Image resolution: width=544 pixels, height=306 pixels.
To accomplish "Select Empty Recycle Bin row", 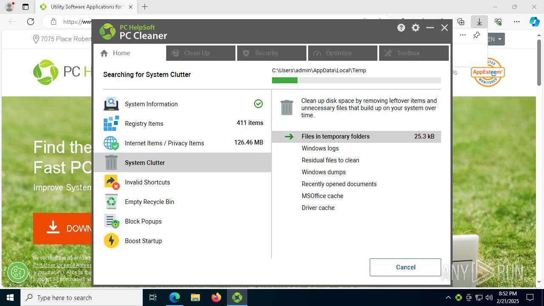I will pyautogui.click(x=182, y=201).
